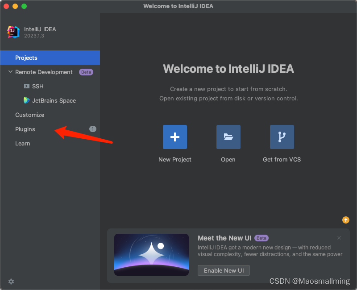Open the folder icon button

tap(228, 137)
